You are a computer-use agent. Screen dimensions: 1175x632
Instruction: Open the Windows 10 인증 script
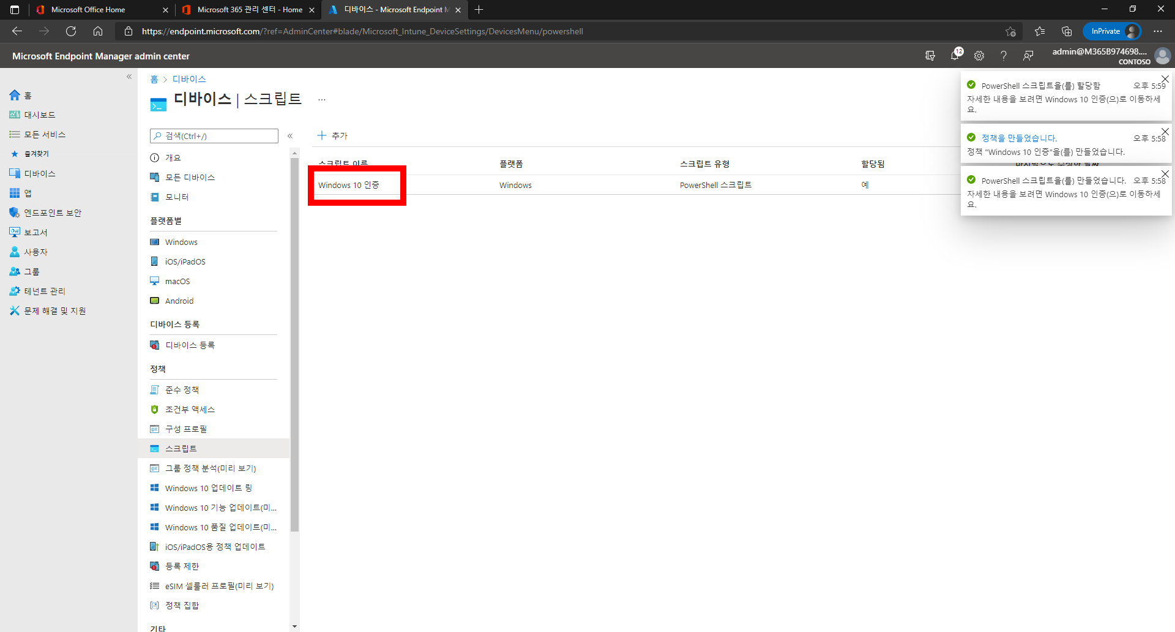coord(349,186)
